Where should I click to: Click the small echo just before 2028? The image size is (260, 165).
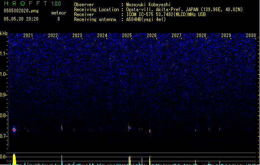coord(196,130)
